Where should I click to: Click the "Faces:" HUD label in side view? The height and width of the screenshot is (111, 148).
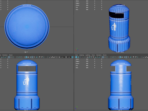[x=77, y=64]
